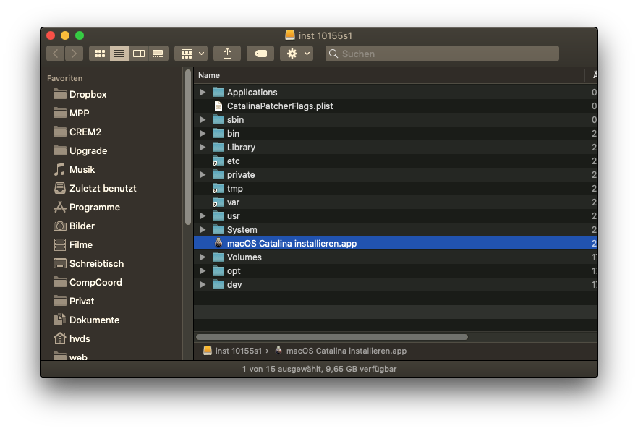The height and width of the screenshot is (431, 638).
Task: Select macOS Catalina installieren.app row
Action: click(x=396, y=244)
